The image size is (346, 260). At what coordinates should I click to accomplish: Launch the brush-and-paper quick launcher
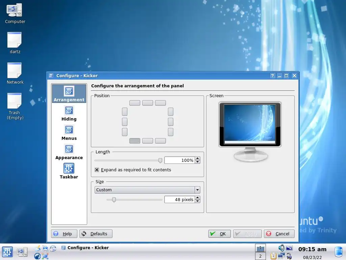[x=38, y=248]
